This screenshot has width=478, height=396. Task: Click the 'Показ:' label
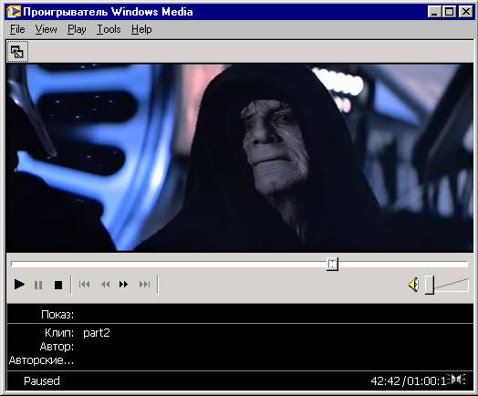click(57, 315)
